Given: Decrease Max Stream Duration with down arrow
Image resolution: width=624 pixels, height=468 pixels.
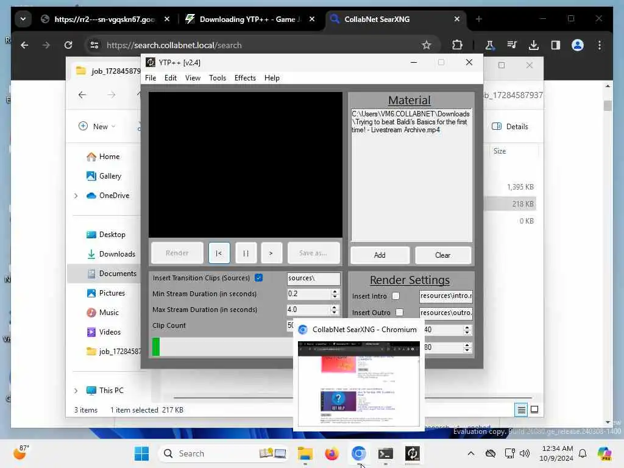Looking at the screenshot, I should click(335, 313).
